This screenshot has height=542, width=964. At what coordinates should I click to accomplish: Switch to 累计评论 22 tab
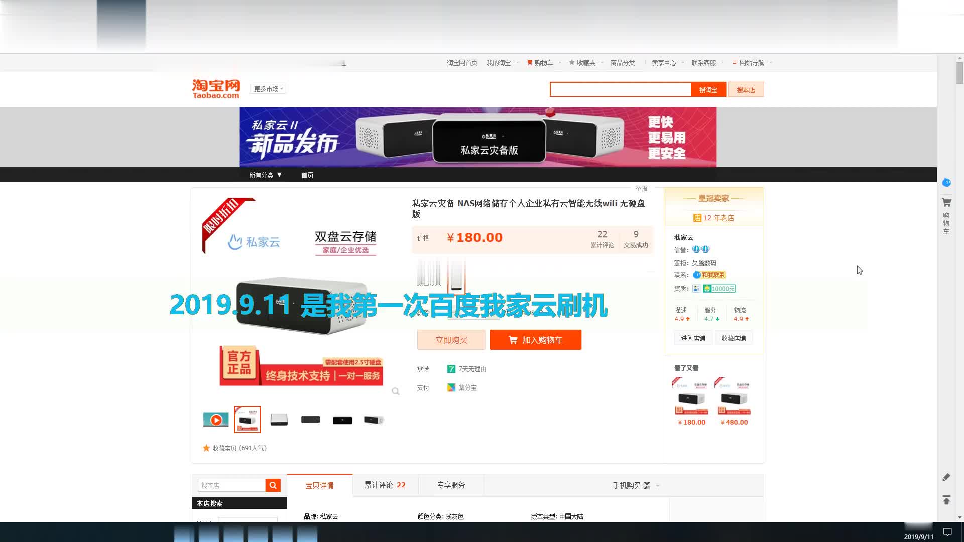(385, 485)
